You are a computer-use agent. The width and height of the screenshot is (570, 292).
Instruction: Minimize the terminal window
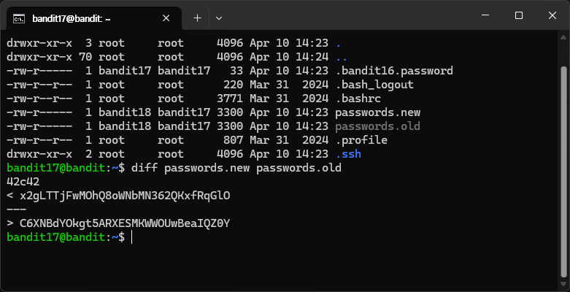(485, 15)
